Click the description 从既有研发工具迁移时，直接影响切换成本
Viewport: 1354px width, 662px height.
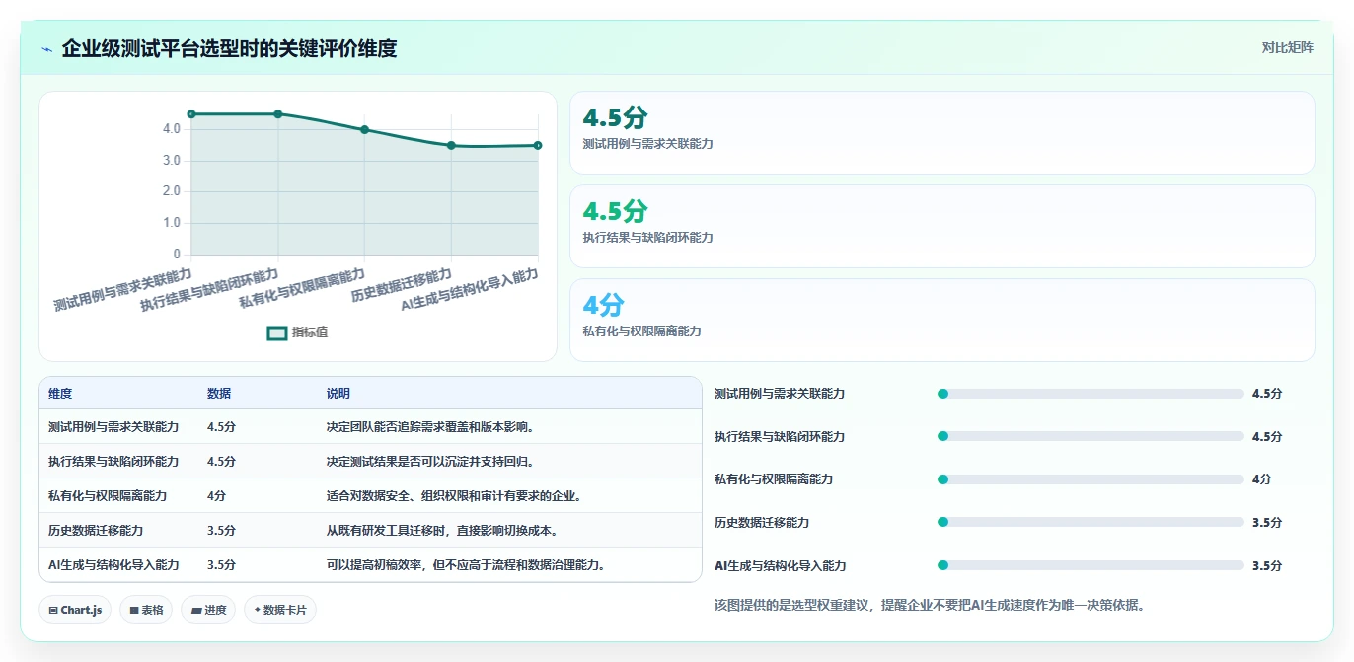pyautogui.click(x=444, y=531)
